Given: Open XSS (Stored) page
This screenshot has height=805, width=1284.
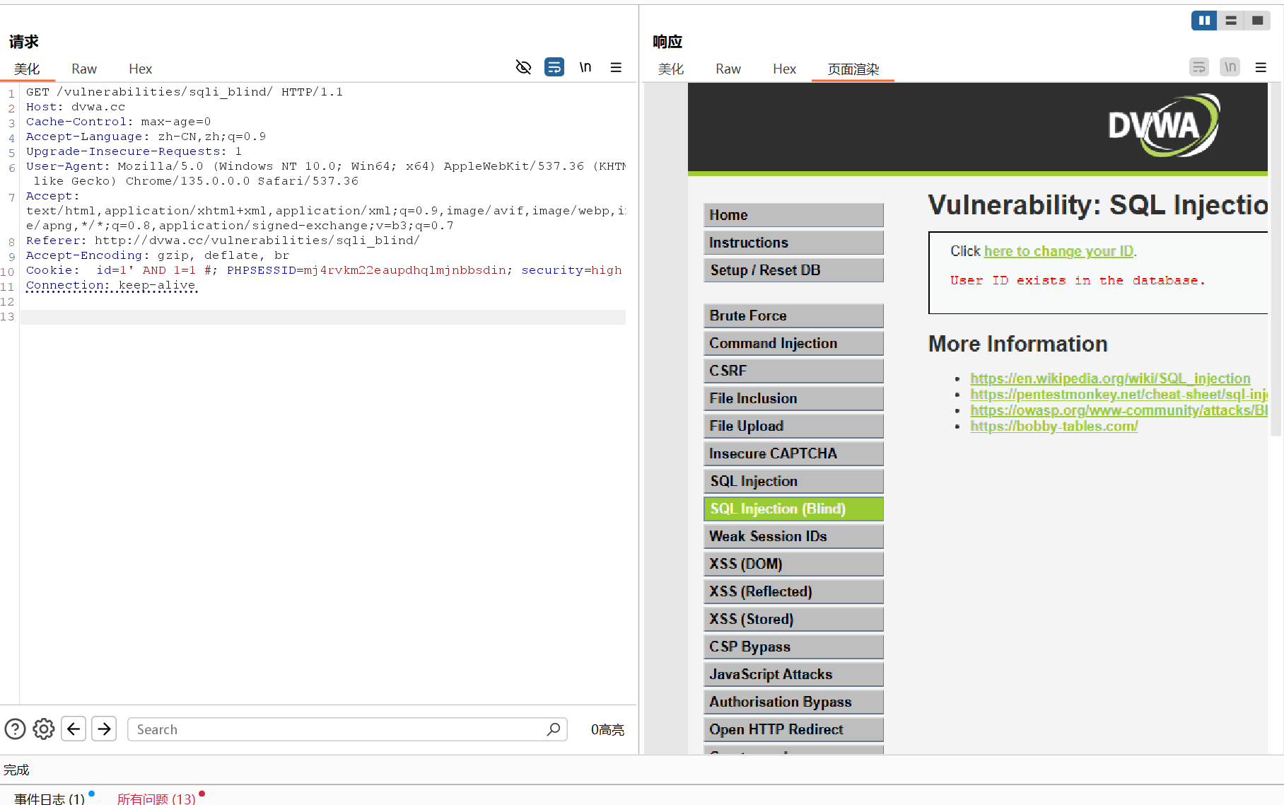Looking at the screenshot, I should [x=793, y=619].
